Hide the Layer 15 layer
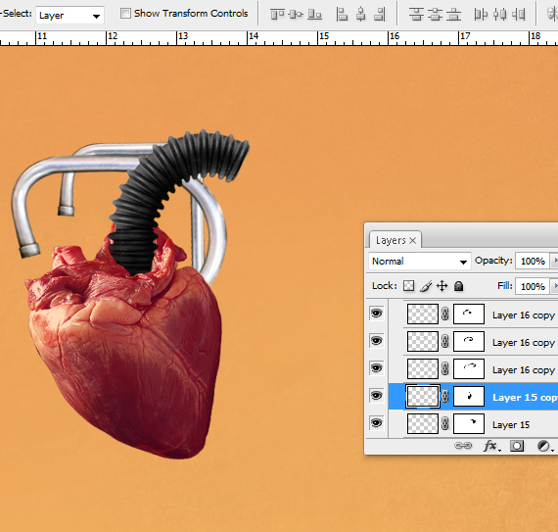558x532 pixels. [x=377, y=423]
